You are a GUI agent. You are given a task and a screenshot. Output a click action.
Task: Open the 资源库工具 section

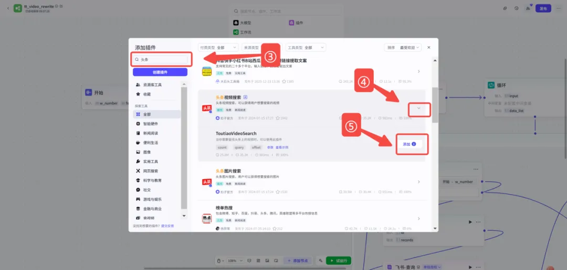pyautogui.click(x=156, y=85)
